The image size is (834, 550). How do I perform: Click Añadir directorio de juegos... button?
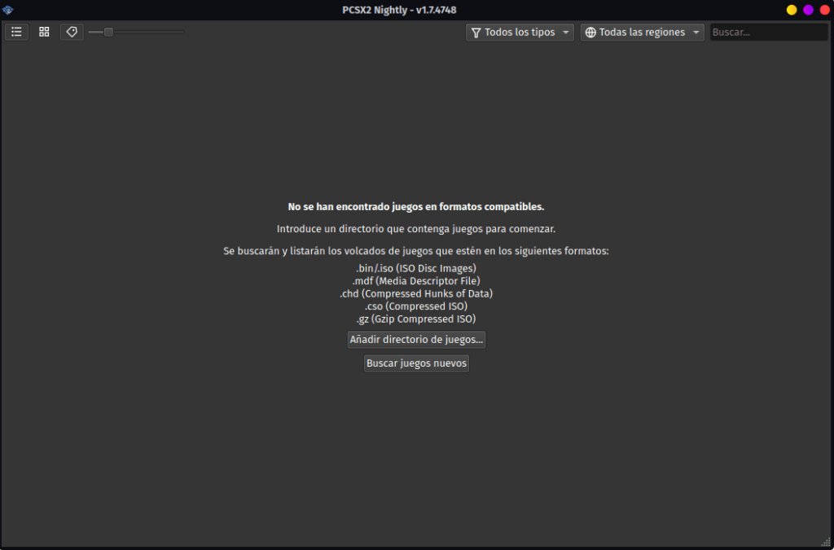[x=416, y=340]
